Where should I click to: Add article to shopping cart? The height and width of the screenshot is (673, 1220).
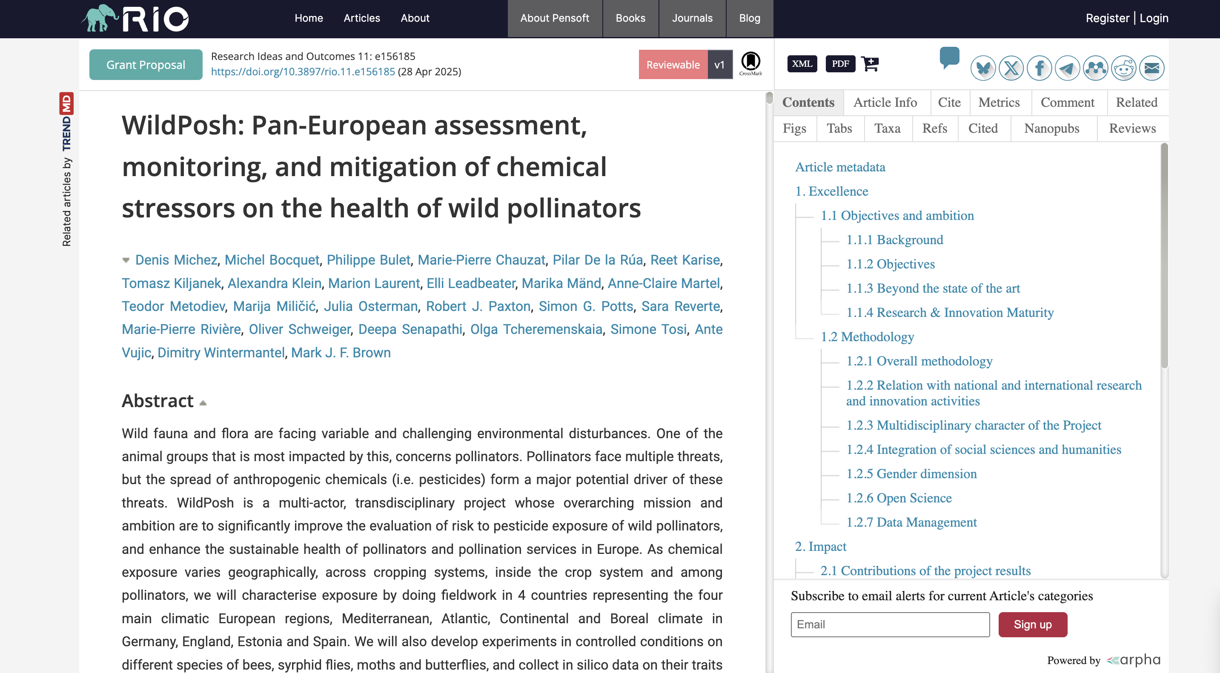click(870, 63)
